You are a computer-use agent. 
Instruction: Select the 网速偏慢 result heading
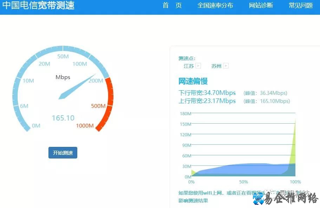[x=193, y=81]
